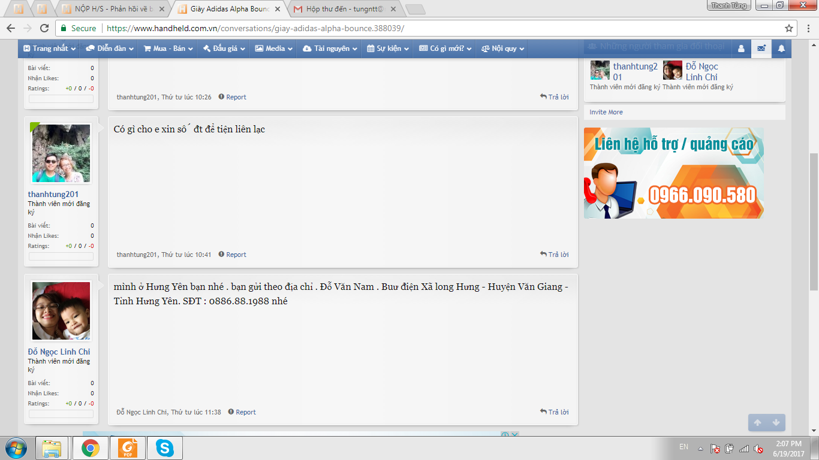Click Trả lời on Đỗ Ngọc Linh Chi's message
Image resolution: width=819 pixels, height=460 pixels.
[x=555, y=412]
